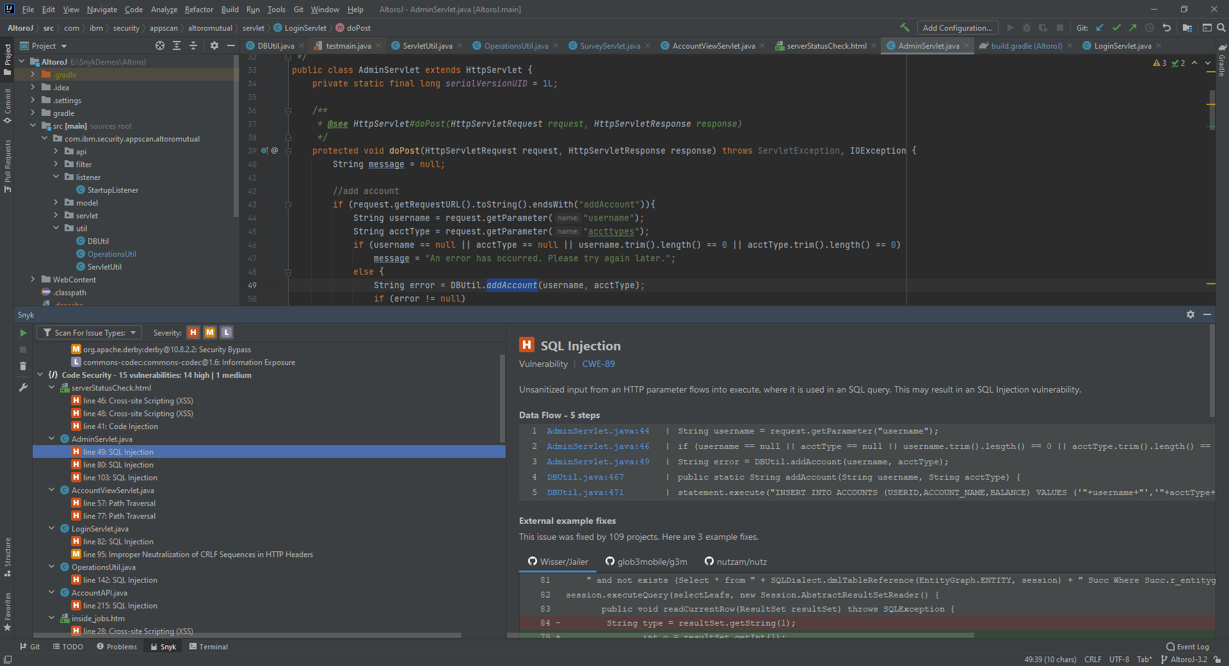Viewport: 1229px width, 666px height.
Task: Toggle the Project side tool button
Action: point(7,59)
